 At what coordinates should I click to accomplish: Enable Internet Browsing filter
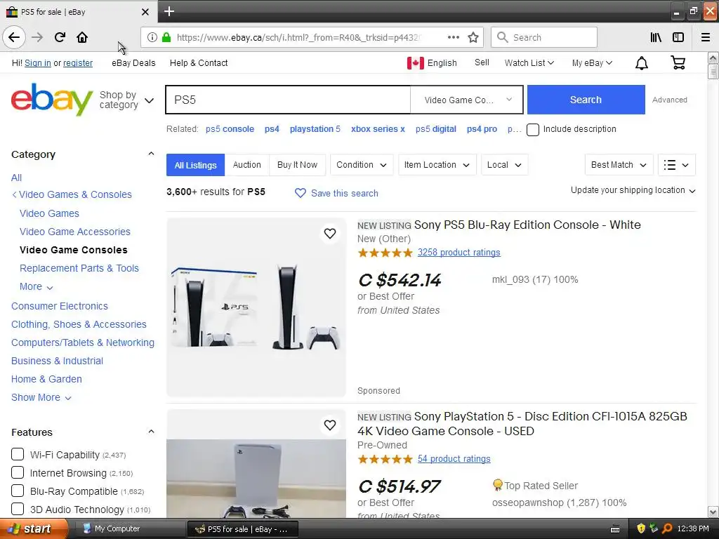click(x=18, y=472)
